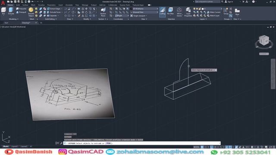Open the Help question mark icon
This screenshot has height=155, width=276.
point(253,2)
